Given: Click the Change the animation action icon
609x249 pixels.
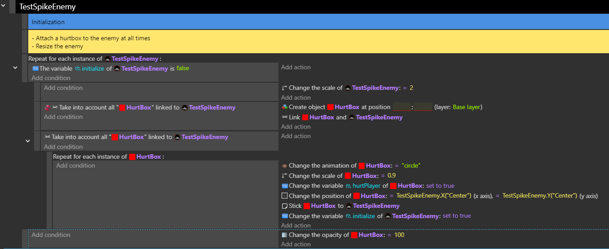Looking at the screenshot, I should (284, 166).
